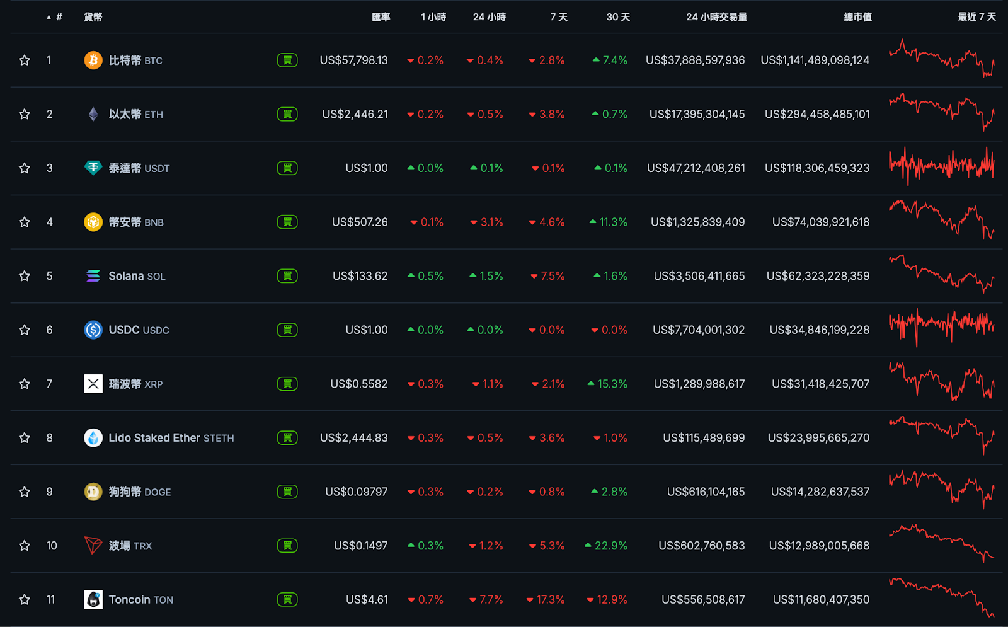Sort by the 匯率 price header
Screen dimensions: 1008x627
[x=381, y=17]
